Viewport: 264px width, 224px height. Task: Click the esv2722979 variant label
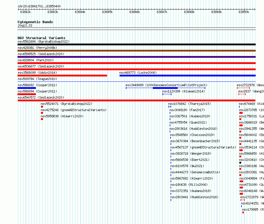tap(252, 197)
